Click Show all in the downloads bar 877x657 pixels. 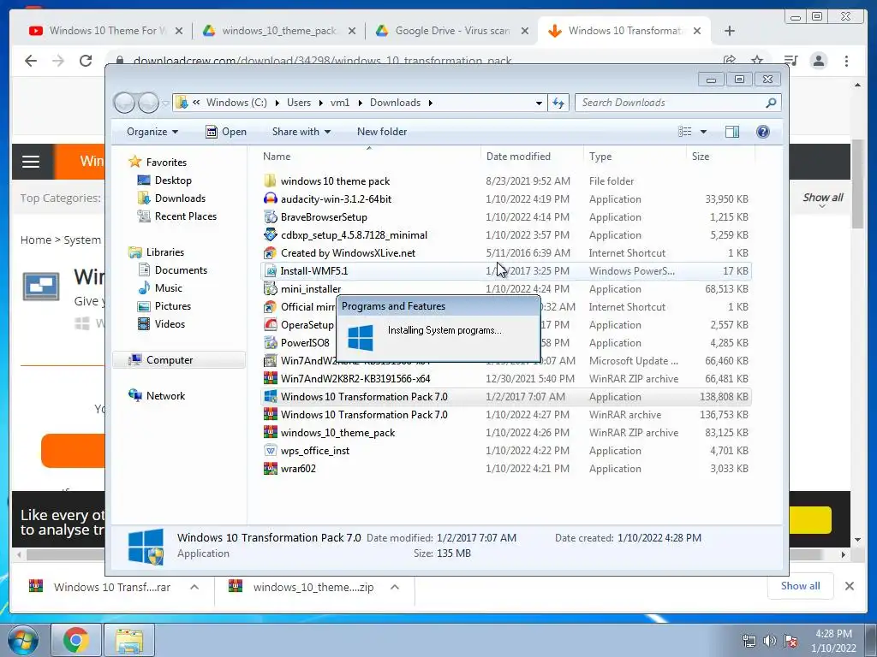click(801, 585)
